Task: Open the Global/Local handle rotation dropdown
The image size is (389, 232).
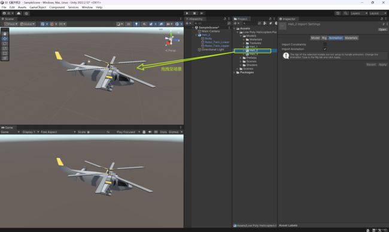Action: point(28,24)
